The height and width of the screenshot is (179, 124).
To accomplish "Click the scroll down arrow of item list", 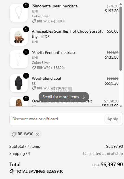I will tap(121, 106).
